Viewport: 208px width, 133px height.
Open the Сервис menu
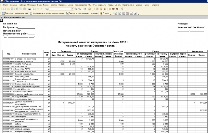click(x=139, y=5)
